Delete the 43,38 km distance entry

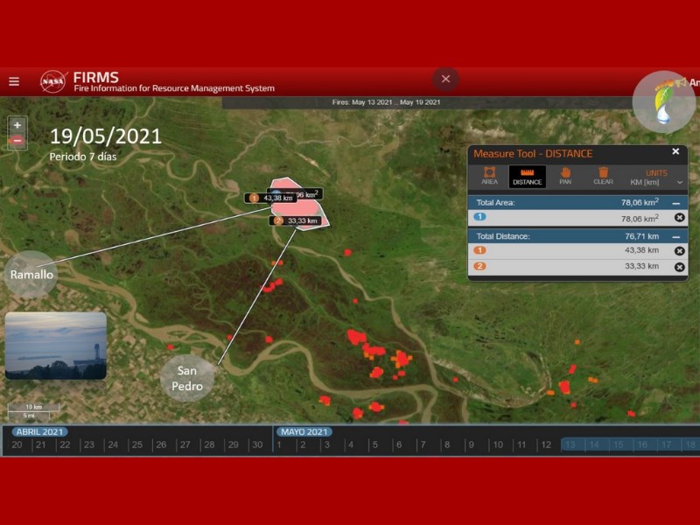coord(679,251)
